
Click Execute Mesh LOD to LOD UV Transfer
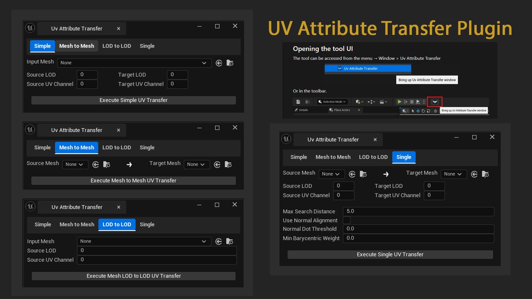coord(133,276)
